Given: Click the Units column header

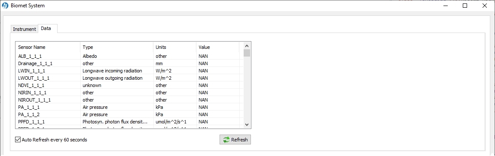Looking at the screenshot, I should pyautogui.click(x=174, y=47).
